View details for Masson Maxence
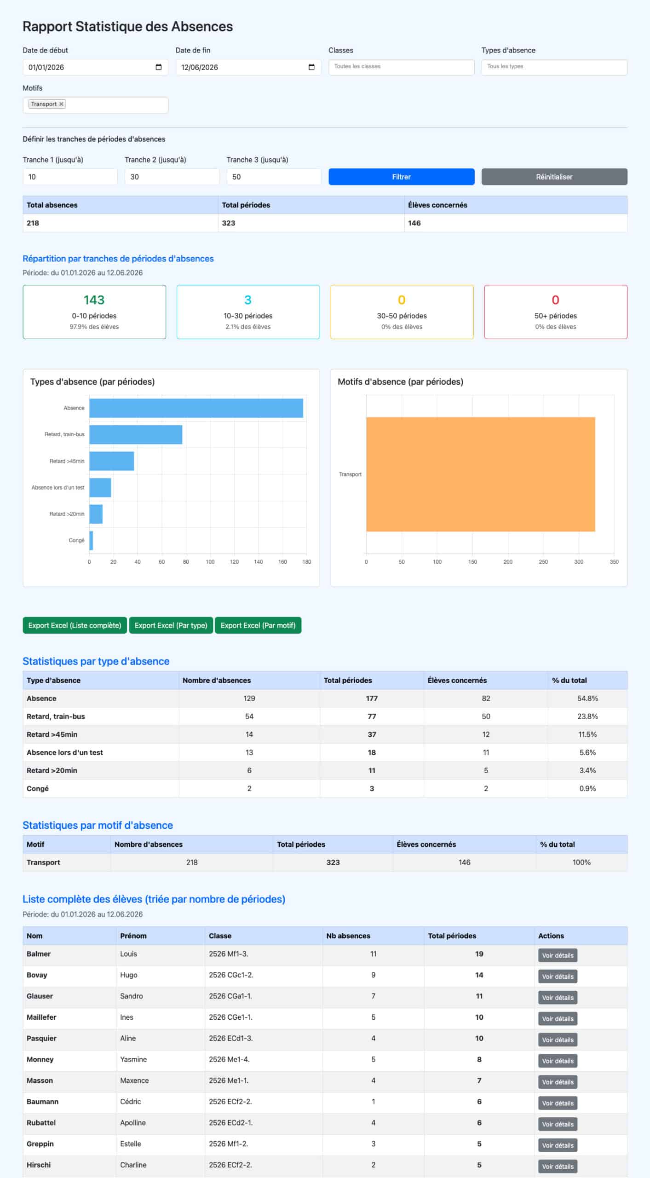This screenshot has height=1178, width=650. tap(558, 1082)
